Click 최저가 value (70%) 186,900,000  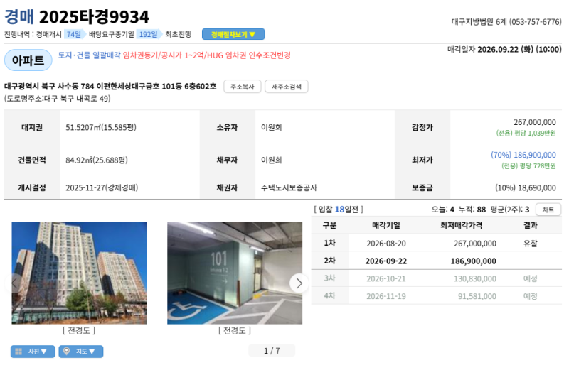(x=523, y=155)
